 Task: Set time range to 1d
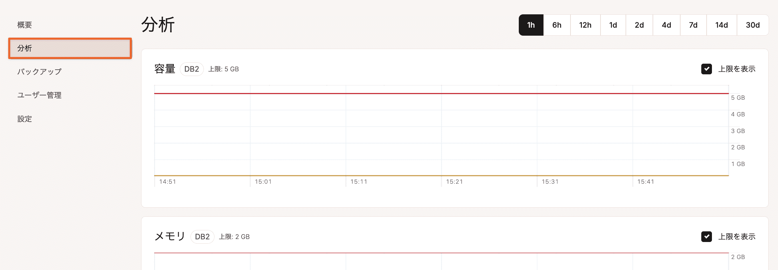pos(613,25)
